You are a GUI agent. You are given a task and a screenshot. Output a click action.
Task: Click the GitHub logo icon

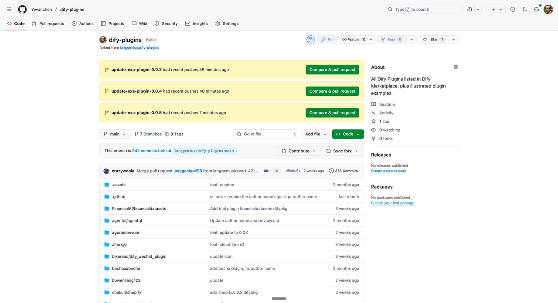tap(22, 9)
